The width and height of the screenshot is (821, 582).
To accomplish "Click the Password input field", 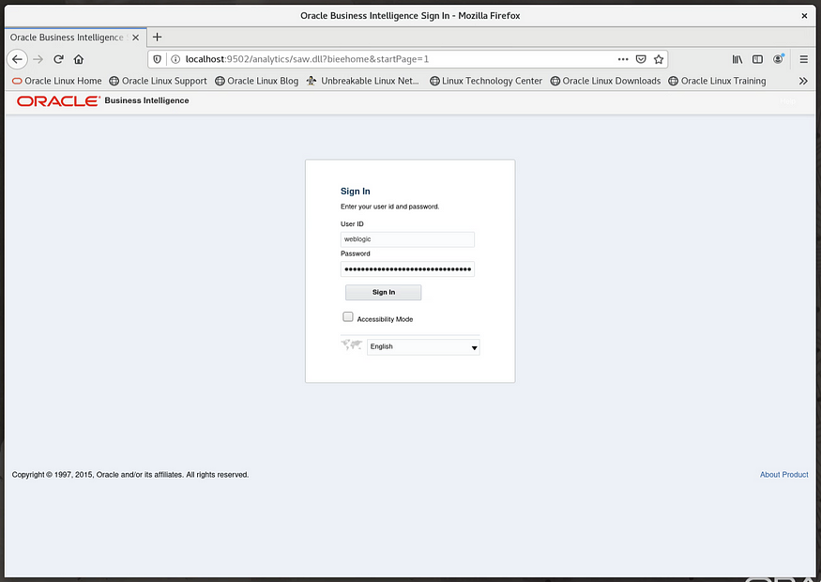I will click(x=407, y=269).
